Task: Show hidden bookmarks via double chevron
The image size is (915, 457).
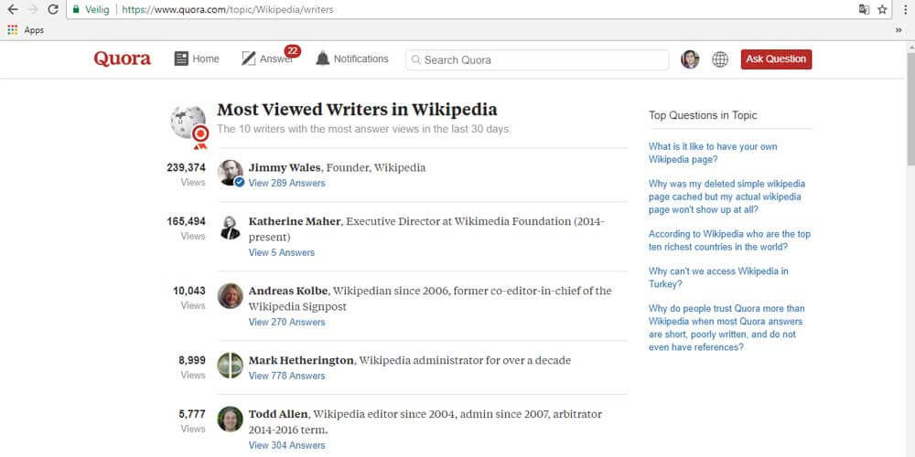Action: (x=899, y=30)
